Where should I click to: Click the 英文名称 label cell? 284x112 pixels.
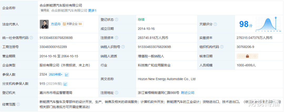pyautogui.click(x=117, y=79)
